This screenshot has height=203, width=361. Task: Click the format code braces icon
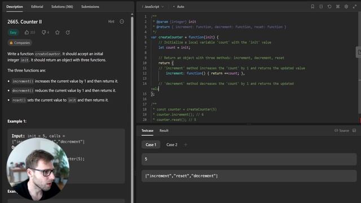tap(321, 7)
